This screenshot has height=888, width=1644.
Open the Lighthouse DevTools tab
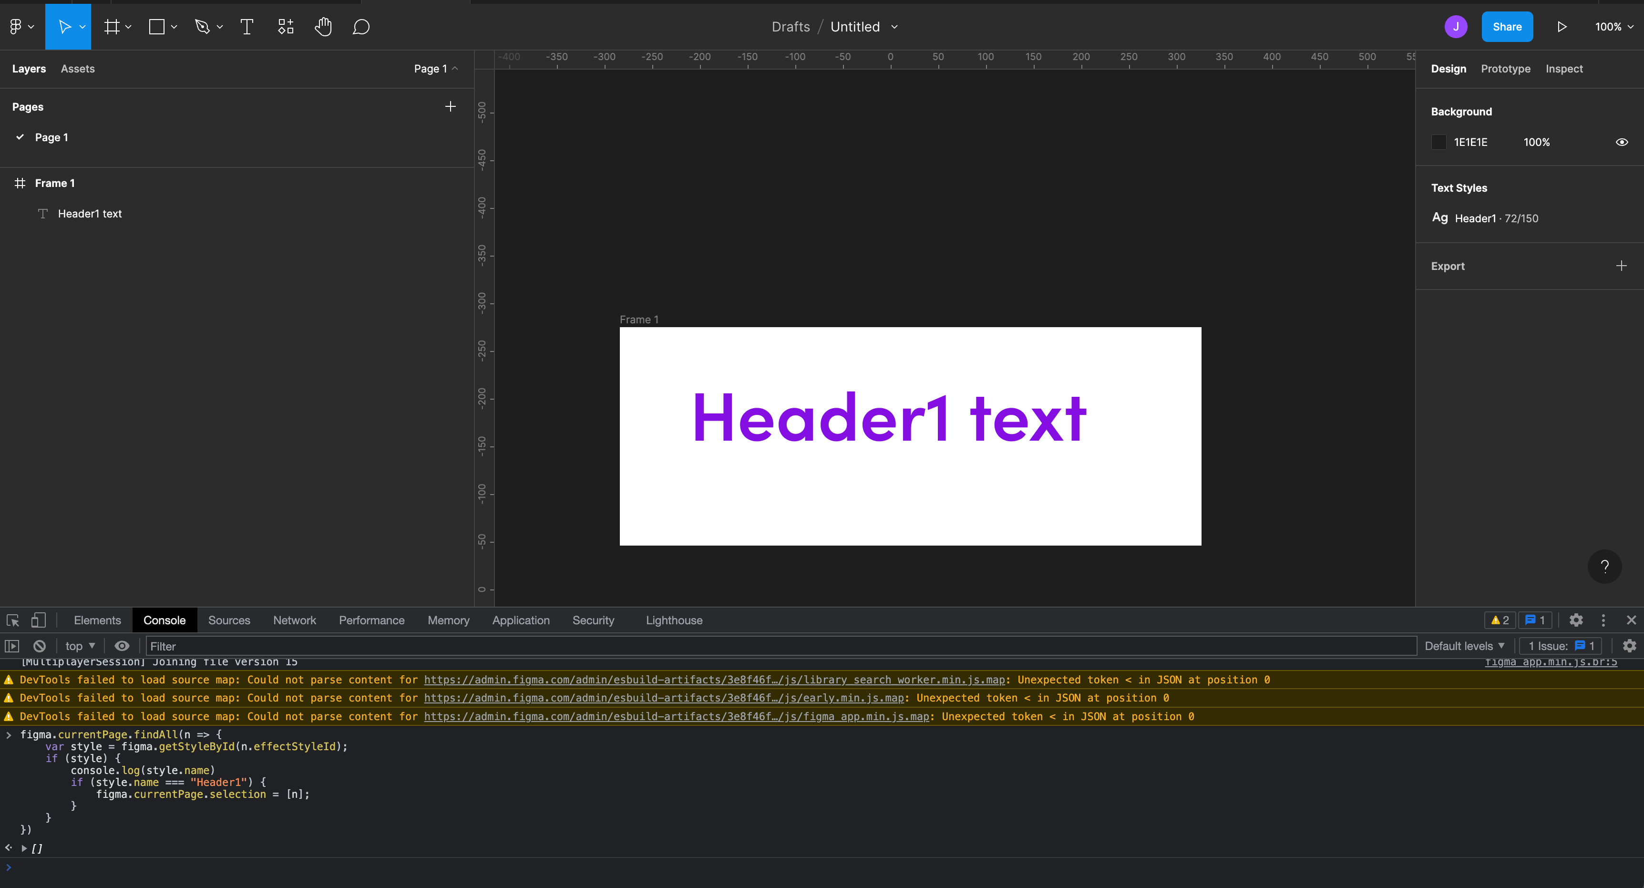tap(674, 620)
